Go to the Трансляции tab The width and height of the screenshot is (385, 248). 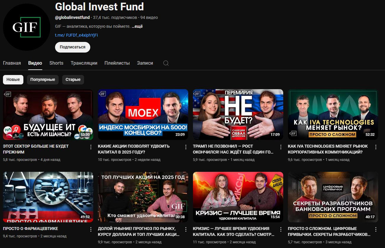[x=84, y=63]
